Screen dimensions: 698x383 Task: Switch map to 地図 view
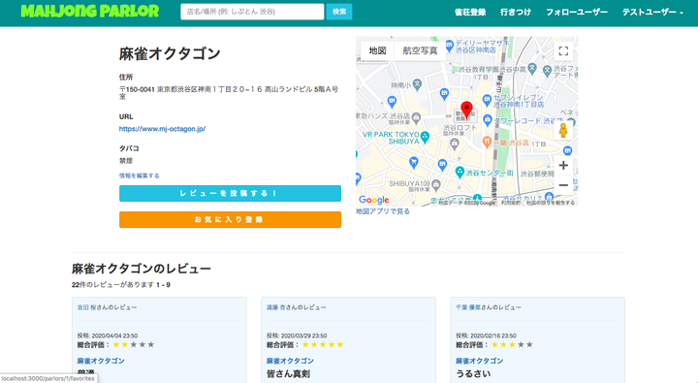point(377,50)
